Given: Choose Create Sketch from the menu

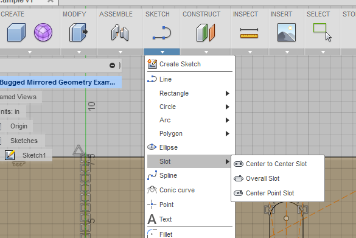Looking at the screenshot, I should [x=190, y=64].
